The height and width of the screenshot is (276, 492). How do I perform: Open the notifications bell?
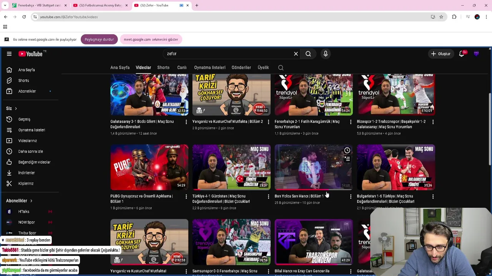click(x=462, y=54)
